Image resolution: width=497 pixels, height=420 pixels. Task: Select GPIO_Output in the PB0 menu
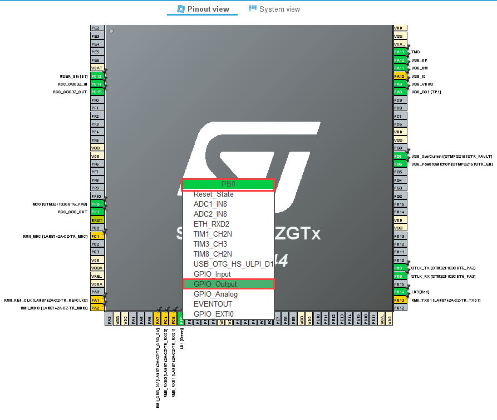coord(228,284)
